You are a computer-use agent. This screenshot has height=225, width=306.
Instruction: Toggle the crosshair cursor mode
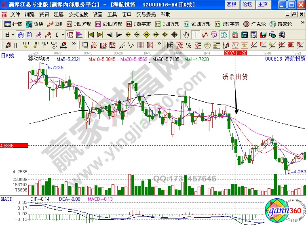(x=196, y=34)
